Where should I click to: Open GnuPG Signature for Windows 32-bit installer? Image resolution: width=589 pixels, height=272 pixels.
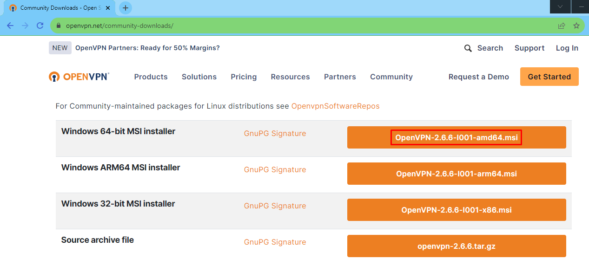[275, 206]
